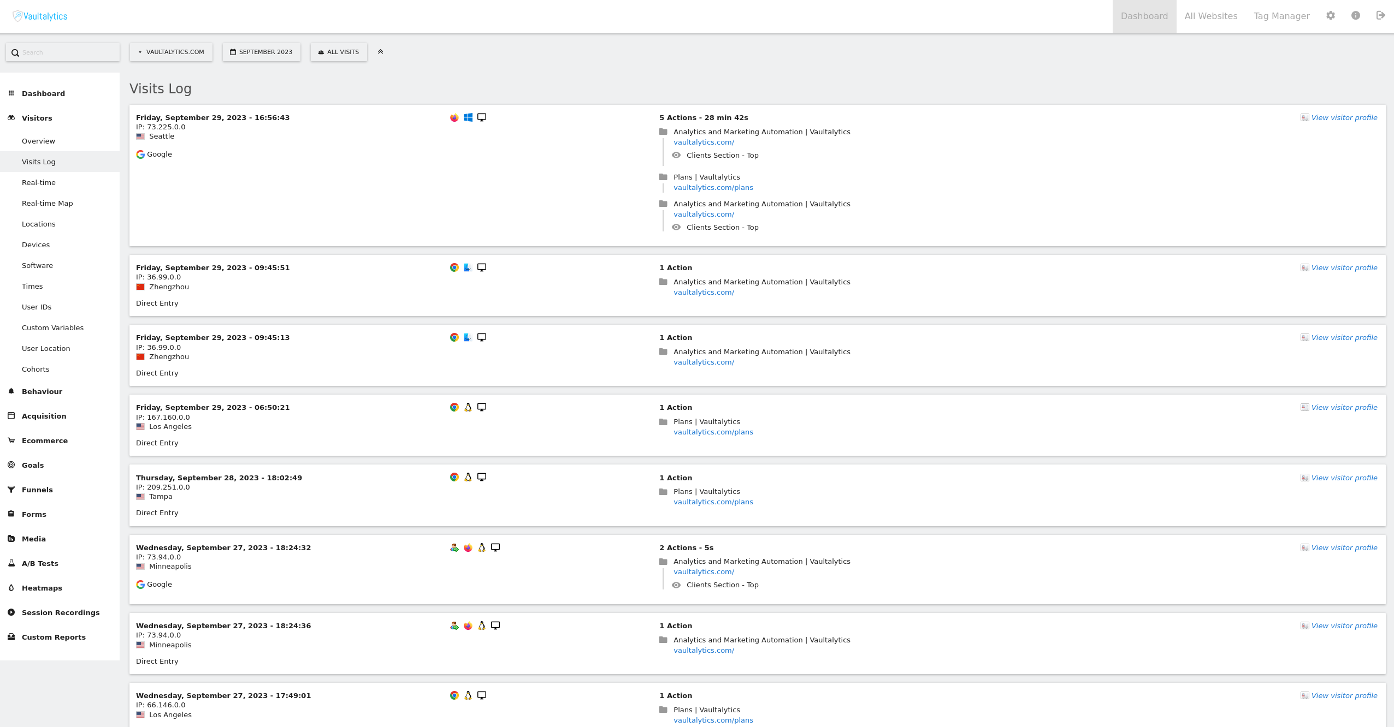The image size is (1394, 727).
Task: Open vaultalytics.com/plans link in Tampa visit
Action: 713,502
